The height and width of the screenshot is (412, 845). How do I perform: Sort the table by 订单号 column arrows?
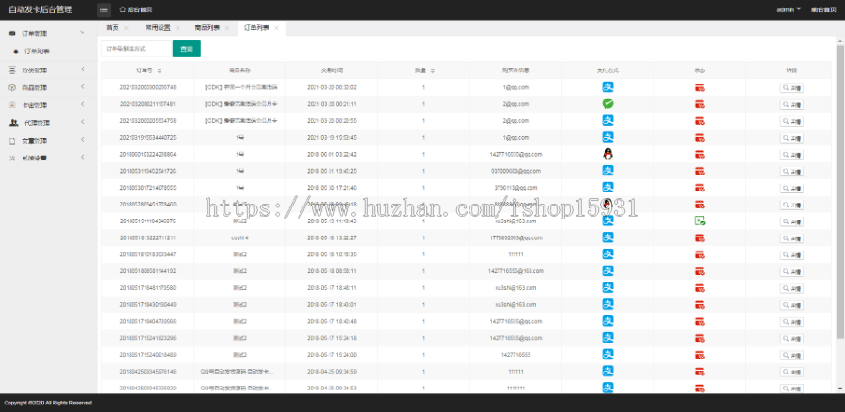pos(159,70)
